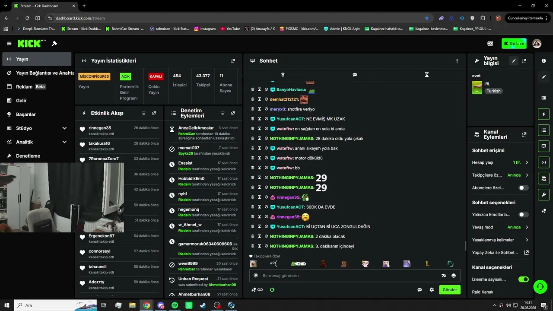Screen dimensions: 553x311
Task: Open Yapay Zeka ile Sohbet external link
Action: click(526, 253)
